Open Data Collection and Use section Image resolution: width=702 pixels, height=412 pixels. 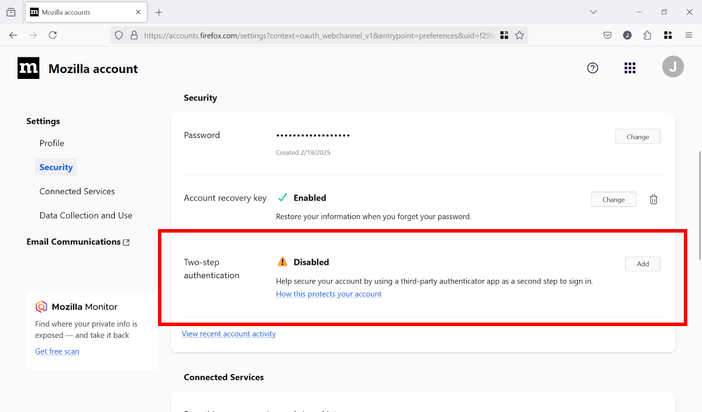point(85,215)
